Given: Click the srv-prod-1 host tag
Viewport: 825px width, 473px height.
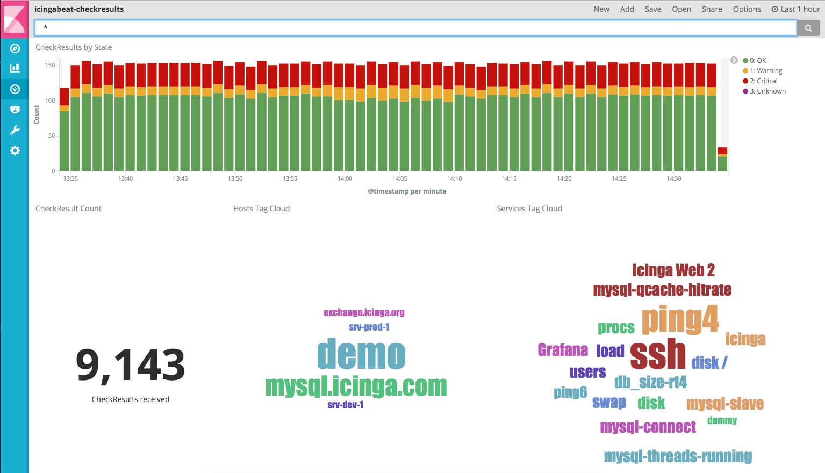Looking at the screenshot, I should pyautogui.click(x=369, y=327).
